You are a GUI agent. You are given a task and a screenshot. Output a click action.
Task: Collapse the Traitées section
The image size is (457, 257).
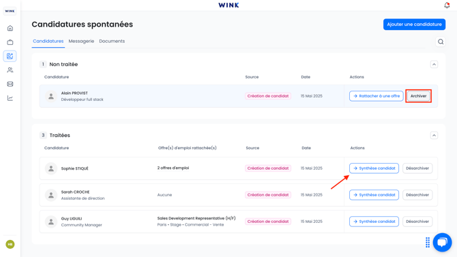434,135
